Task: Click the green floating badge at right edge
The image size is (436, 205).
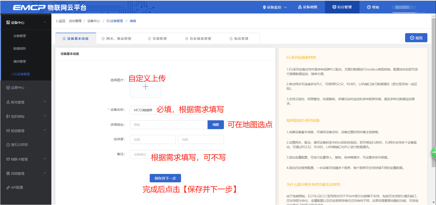Action: pyautogui.click(x=433, y=152)
